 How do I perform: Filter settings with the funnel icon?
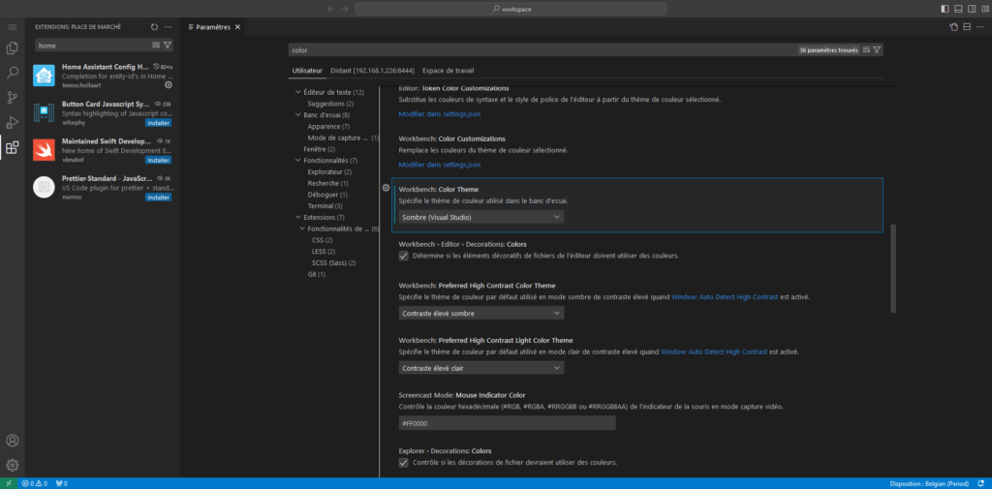click(877, 49)
